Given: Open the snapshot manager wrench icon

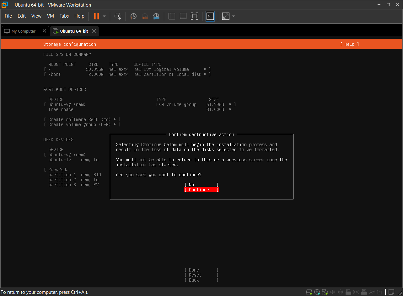Looking at the screenshot, I should coord(156,16).
